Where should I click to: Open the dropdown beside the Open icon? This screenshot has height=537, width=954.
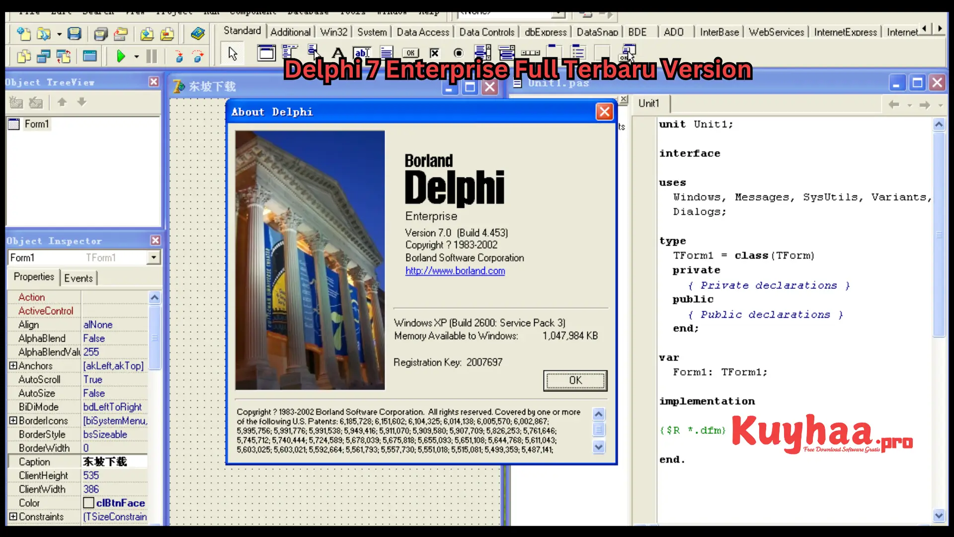tap(59, 34)
